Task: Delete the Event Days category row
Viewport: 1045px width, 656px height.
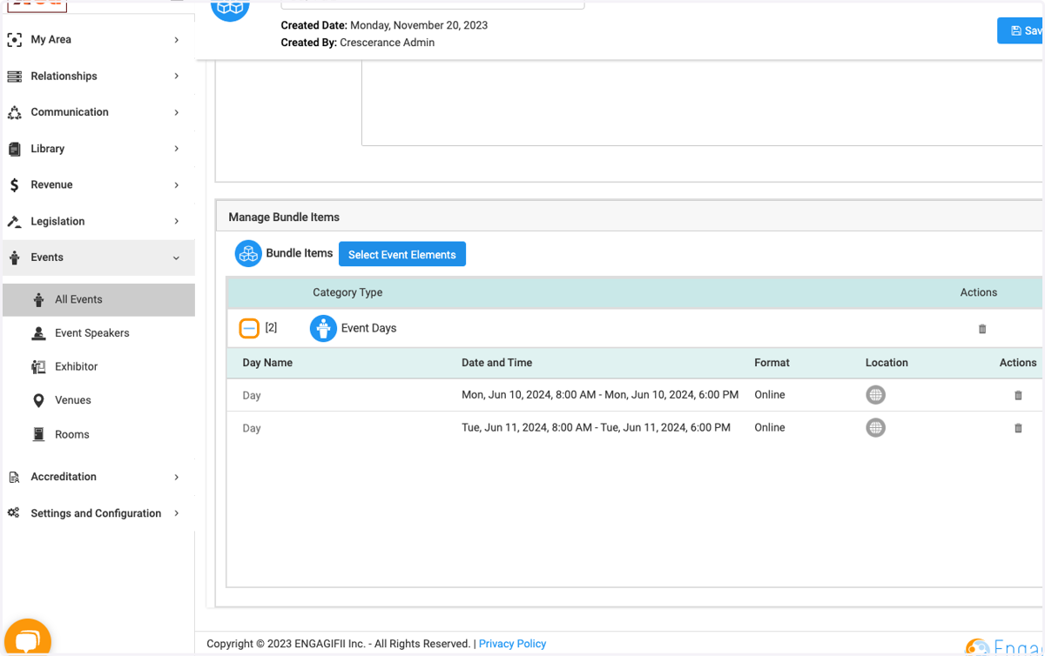Action: pyautogui.click(x=982, y=329)
